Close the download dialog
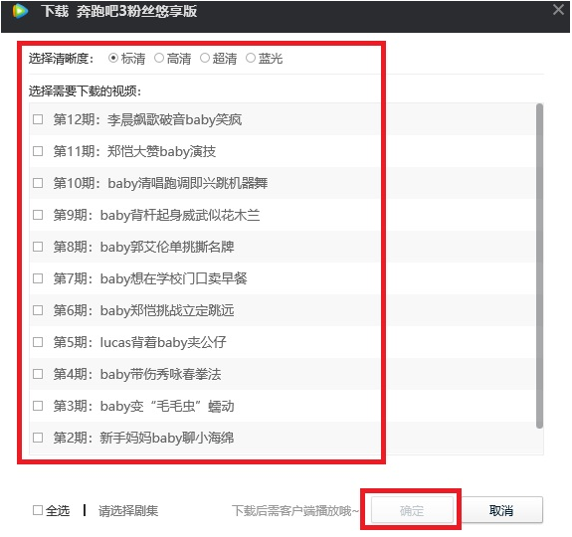The height and width of the screenshot is (537, 572). pos(558,10)
